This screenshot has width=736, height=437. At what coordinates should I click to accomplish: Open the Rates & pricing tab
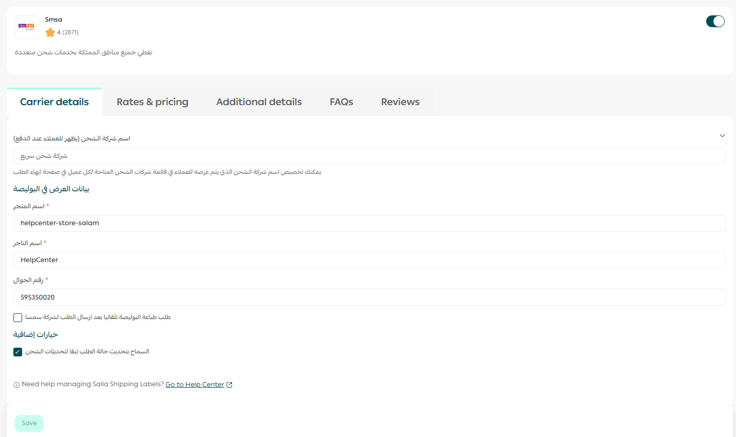point(153,102)
